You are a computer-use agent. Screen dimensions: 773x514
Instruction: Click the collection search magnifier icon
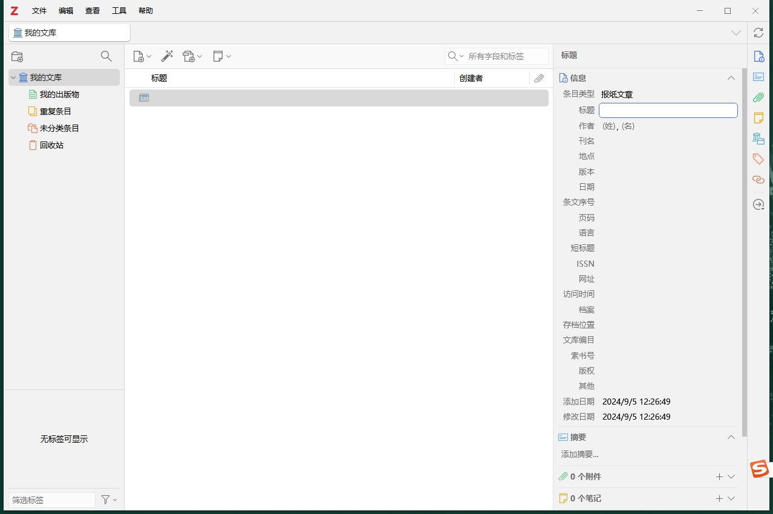pyautogui.click(x=106, y=56)
